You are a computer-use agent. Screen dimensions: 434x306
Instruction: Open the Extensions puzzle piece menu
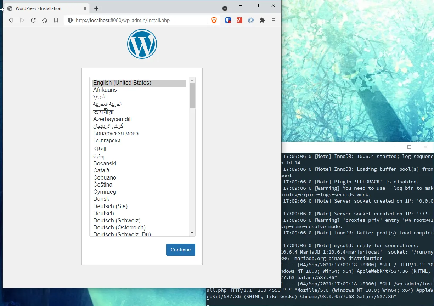point(262,20)
